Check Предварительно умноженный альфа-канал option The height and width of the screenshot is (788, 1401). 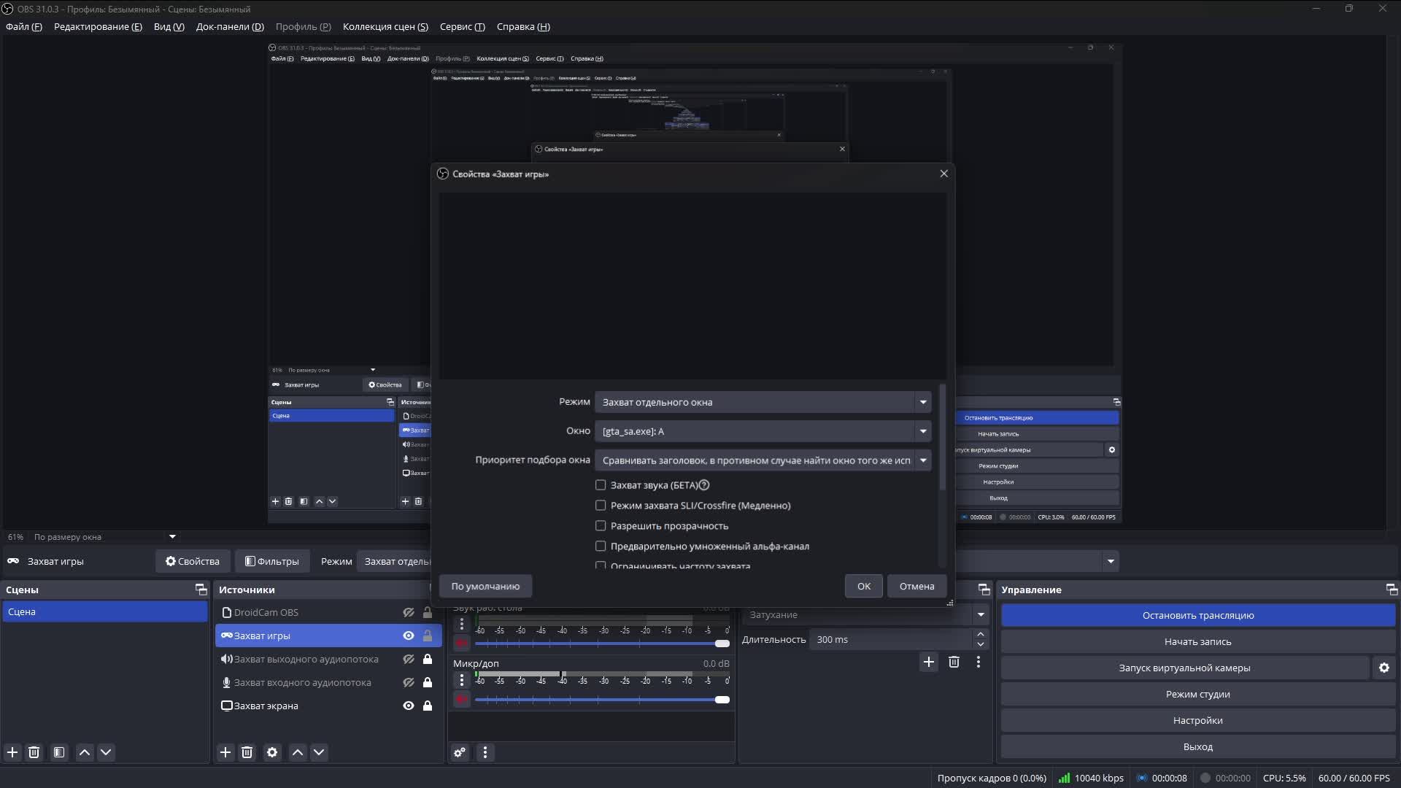[x=601, y=546]
